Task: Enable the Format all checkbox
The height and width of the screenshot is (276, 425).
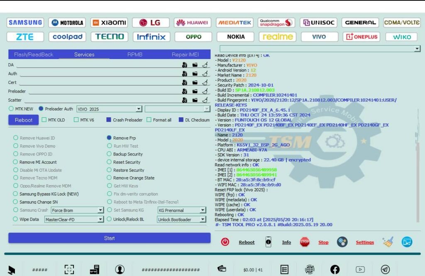Action: [x=149, y=120]
